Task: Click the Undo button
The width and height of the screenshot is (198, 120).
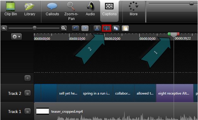Action: [x=75, y=28]
